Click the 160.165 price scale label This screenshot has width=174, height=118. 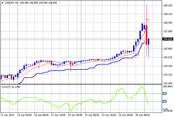tap(168, 6)
